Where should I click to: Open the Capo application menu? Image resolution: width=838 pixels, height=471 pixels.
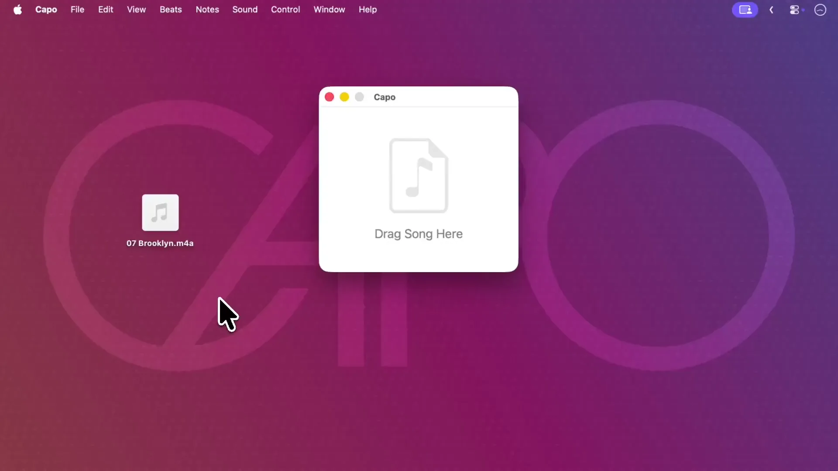pyautogui.click(x=46, y=10)
